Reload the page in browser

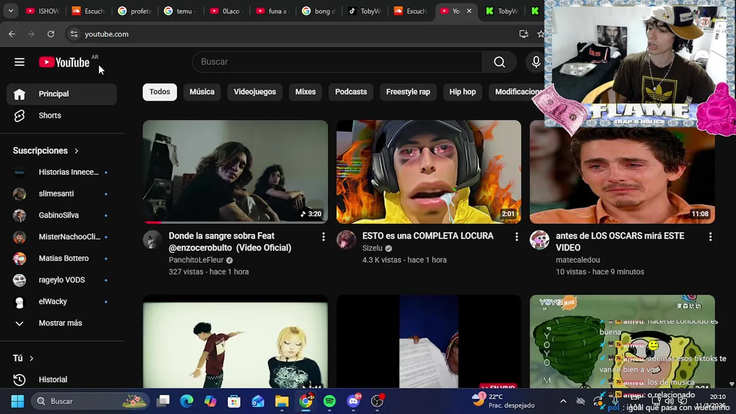click(x=51, y=34)
